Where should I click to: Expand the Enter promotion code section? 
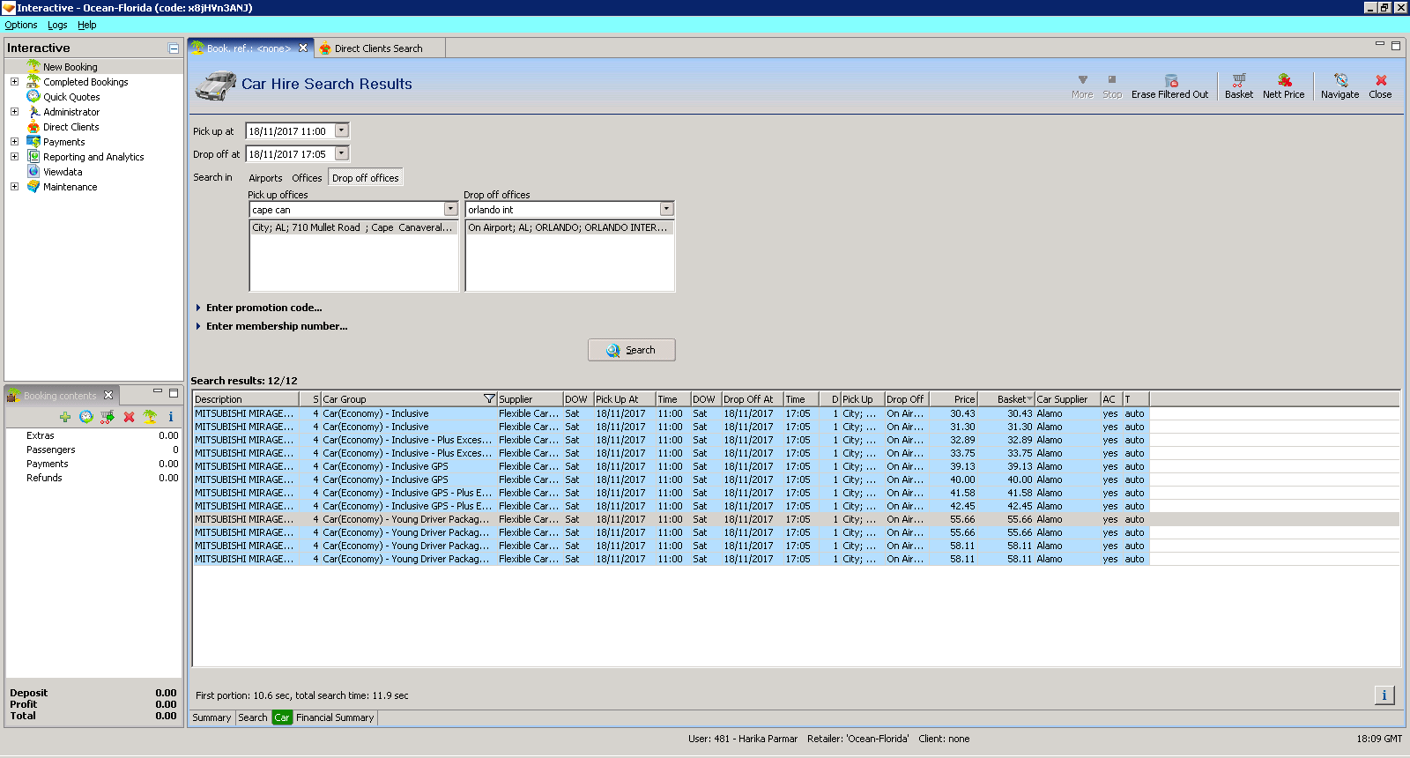(263, 308)
